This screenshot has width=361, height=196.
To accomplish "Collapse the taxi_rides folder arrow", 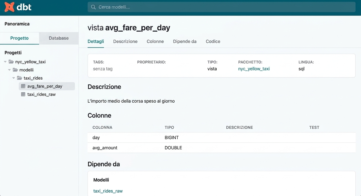I will click(14, 78).
